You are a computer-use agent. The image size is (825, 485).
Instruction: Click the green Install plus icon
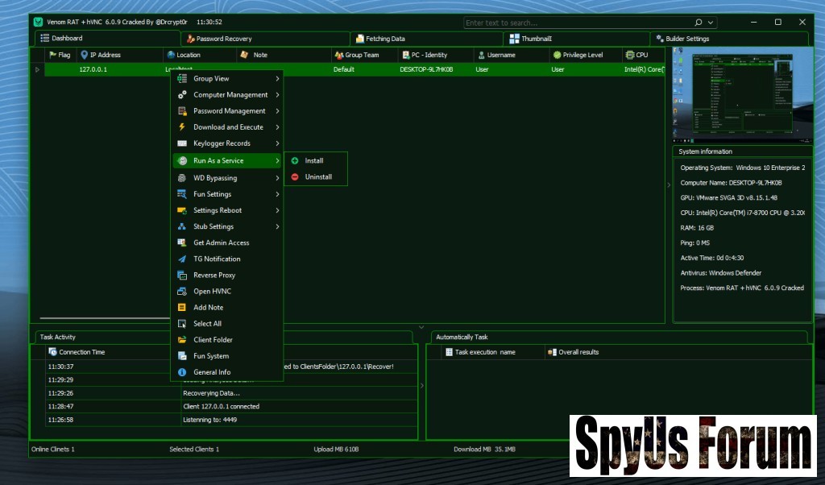(x=295, y=161)
